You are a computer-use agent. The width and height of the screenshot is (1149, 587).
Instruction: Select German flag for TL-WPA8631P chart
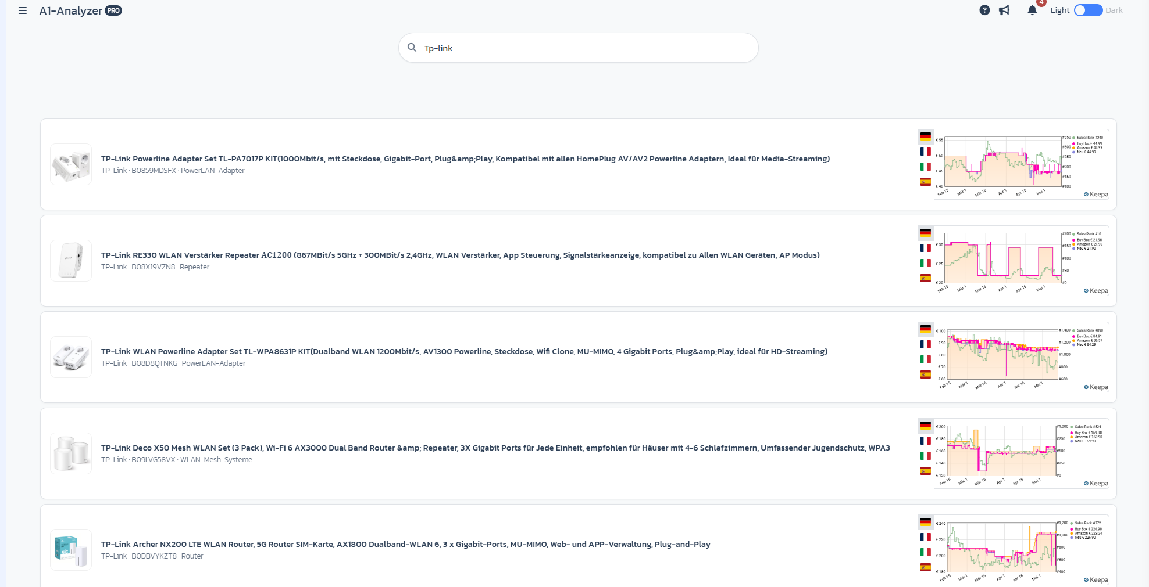tap(925, 329)
